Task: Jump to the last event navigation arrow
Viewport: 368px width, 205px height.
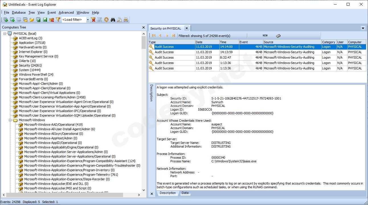Action: (173, 36)
